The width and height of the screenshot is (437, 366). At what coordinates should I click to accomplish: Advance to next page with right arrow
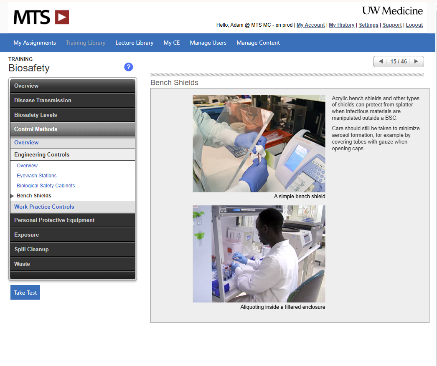[x=416, y=61]
